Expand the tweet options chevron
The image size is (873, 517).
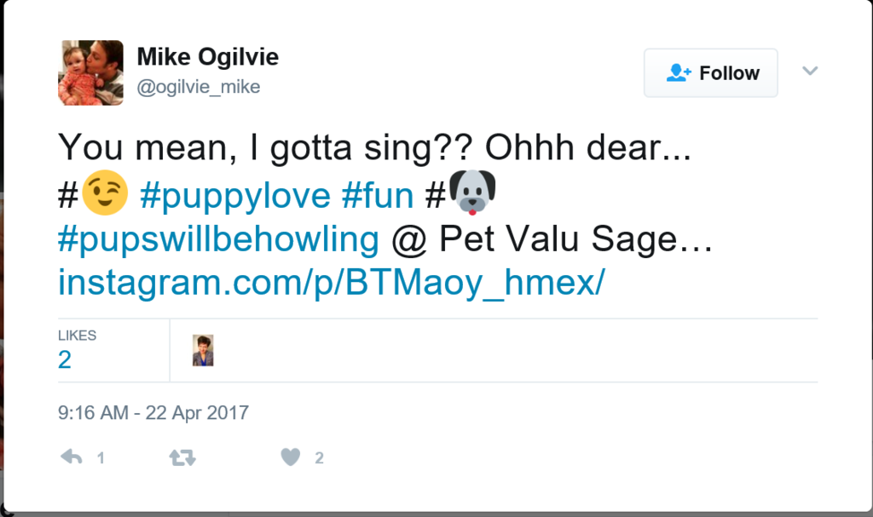click(810, 71)
